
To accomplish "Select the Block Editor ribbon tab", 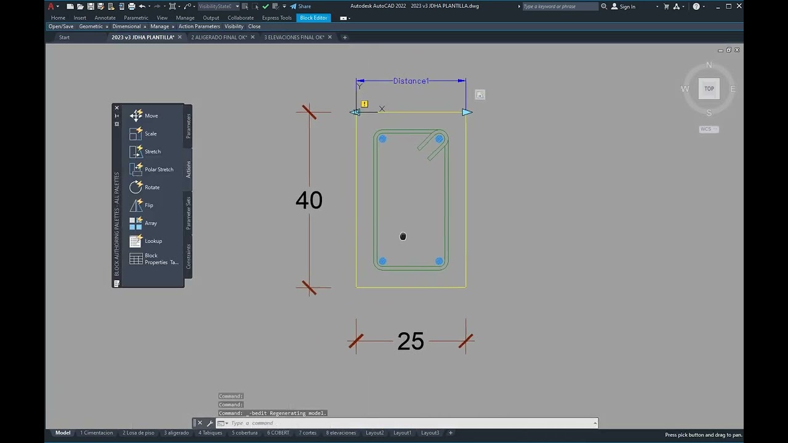I will click(314, 18).
